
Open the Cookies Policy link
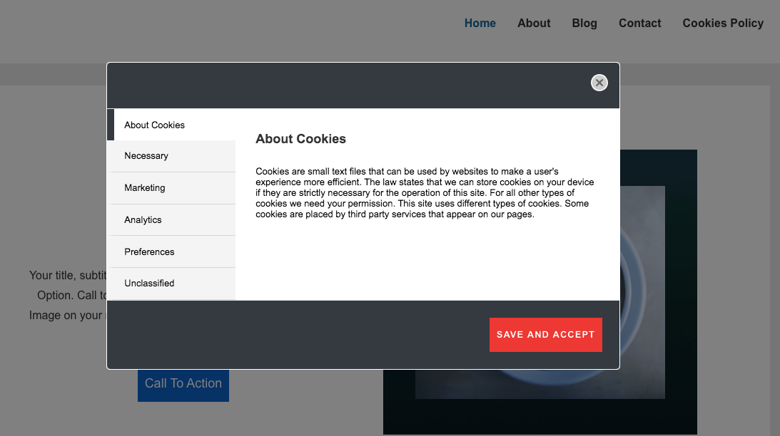[x=723, y=24]
